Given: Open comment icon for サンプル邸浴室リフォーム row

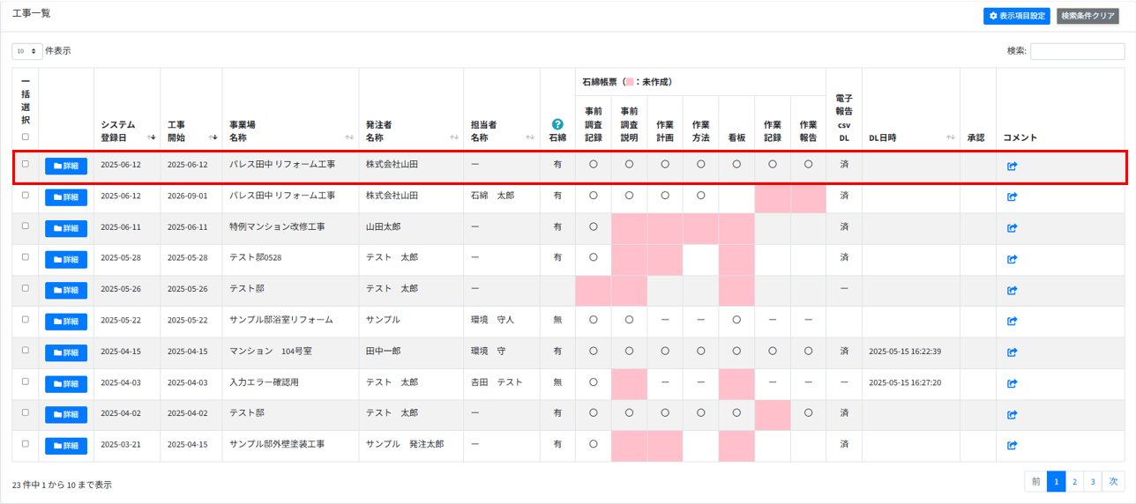Looking at the screenshot, I should pyautogui.click(x=1012, y=321).
